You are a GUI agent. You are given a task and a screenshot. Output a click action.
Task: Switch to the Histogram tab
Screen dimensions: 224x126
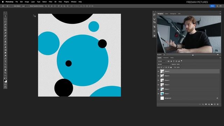(173, 14)
